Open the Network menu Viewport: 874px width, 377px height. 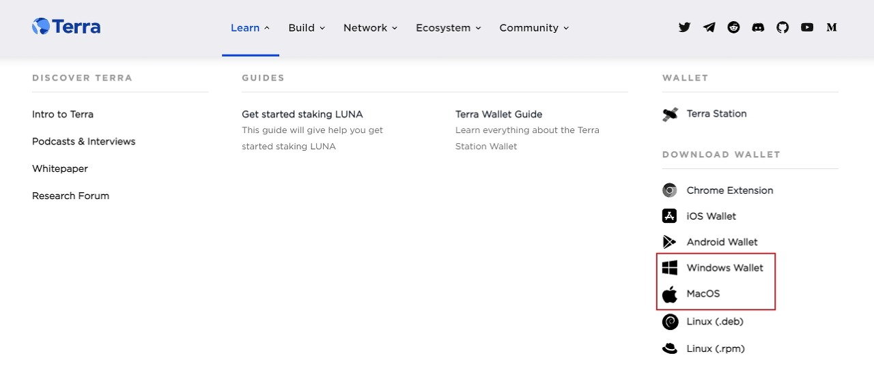[370, 28]
